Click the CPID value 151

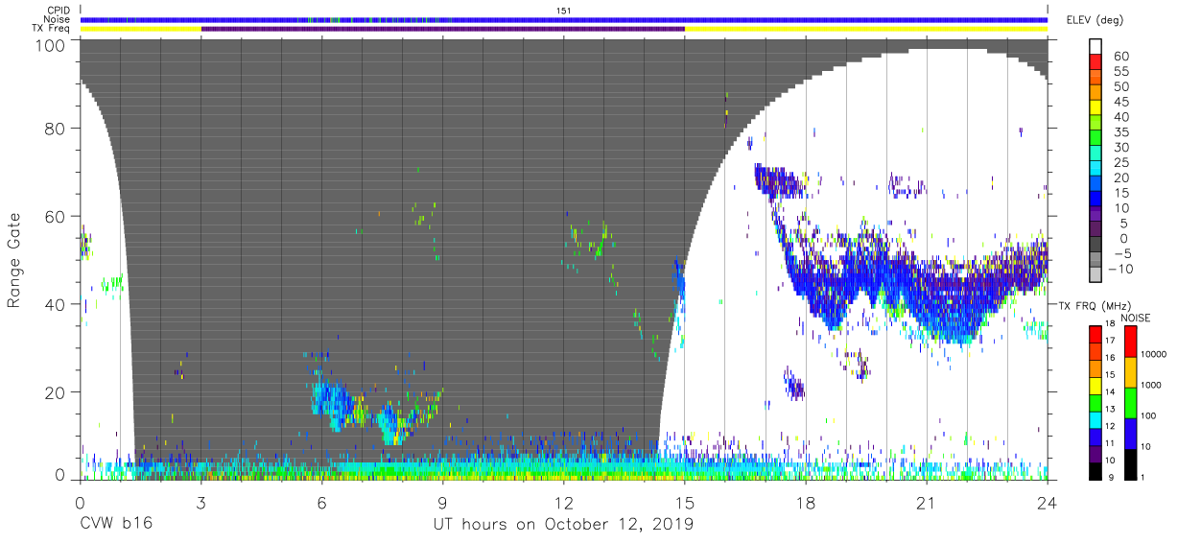pyautogui.click(x=564, y=10)
